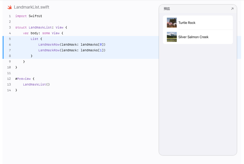Image resolution: width=244 pixels, height=164 pixels.
Task: Open preview in expanded view arrow
Action: 232,9
